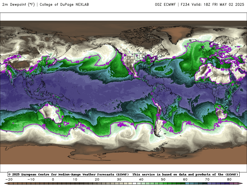
Task: Click the "80" color scale label
Action: click(229, 179)
